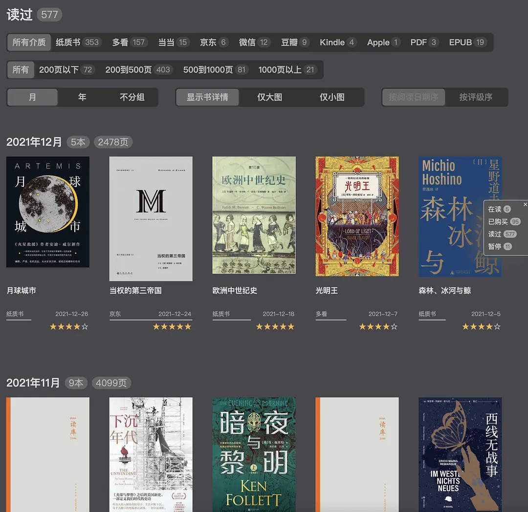Select the 所有介质 media filter
The width and height of the screenshot is (528, 512).
click(x=29, y=43)
